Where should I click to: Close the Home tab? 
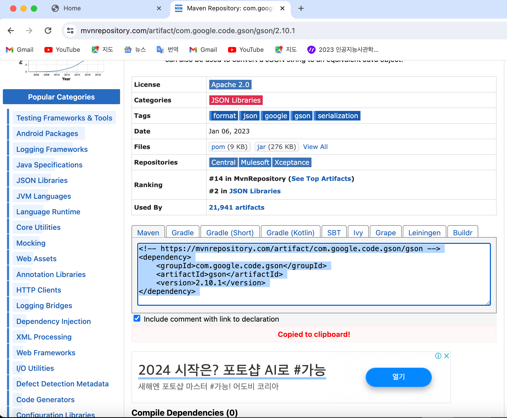click(159, 8)
